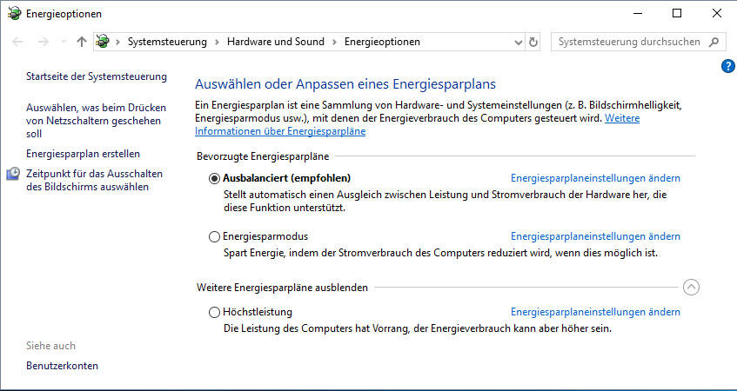The image size is (737, 391).
Task: Open Benutzerkonten under Siehe auch
Action: click(62, 366)
